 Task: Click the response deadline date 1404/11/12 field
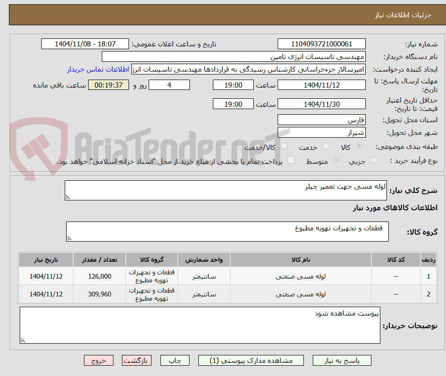(x=321, y=85)
